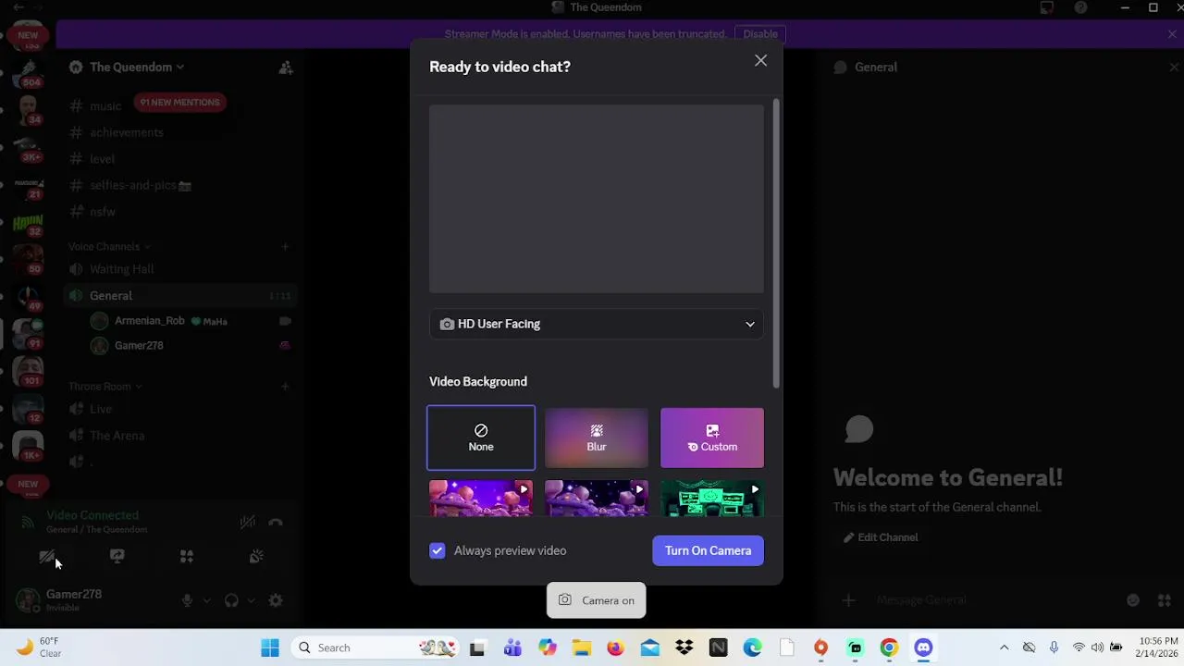Click the top NEW badge in the server list
The image size is (1184, 666).
coord(28,35)
